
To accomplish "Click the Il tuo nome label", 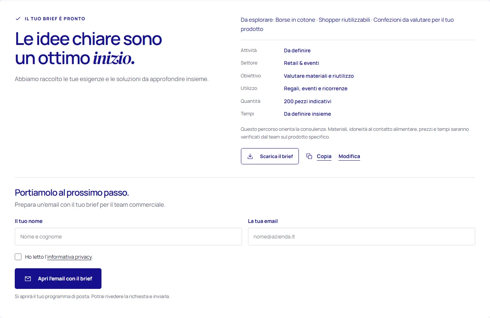I will pos(28,221).
